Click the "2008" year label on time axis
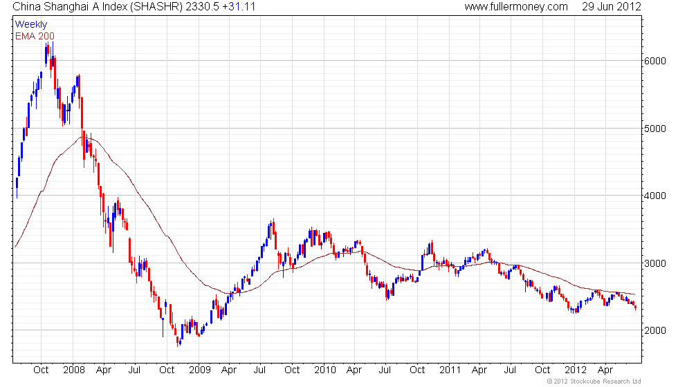 [73, 370]
